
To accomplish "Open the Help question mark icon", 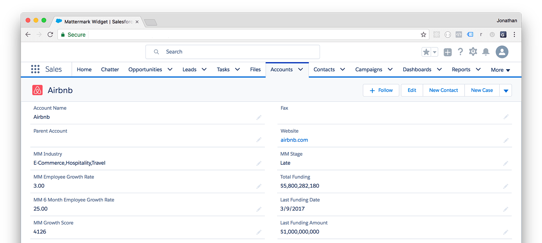I will pyautogui.click(x=460, y=52).
